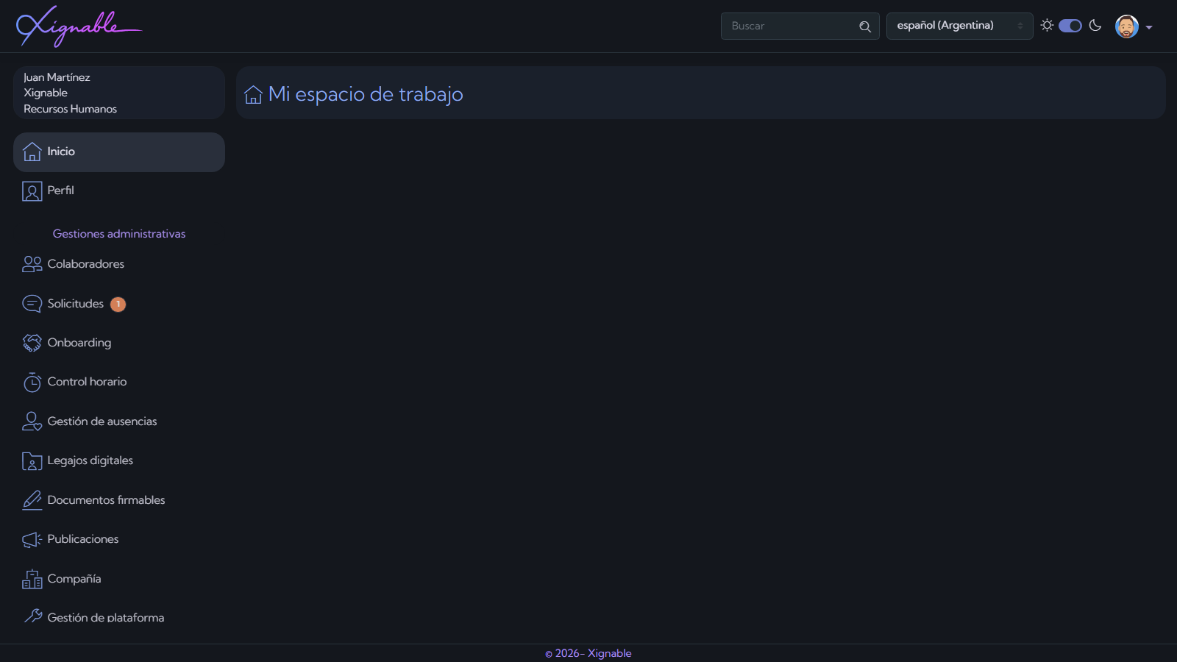This screenshot has width=1177, height=662.
Task: Select the Colaboradores icon in the sidebar
Action: [x=32, y=264]
